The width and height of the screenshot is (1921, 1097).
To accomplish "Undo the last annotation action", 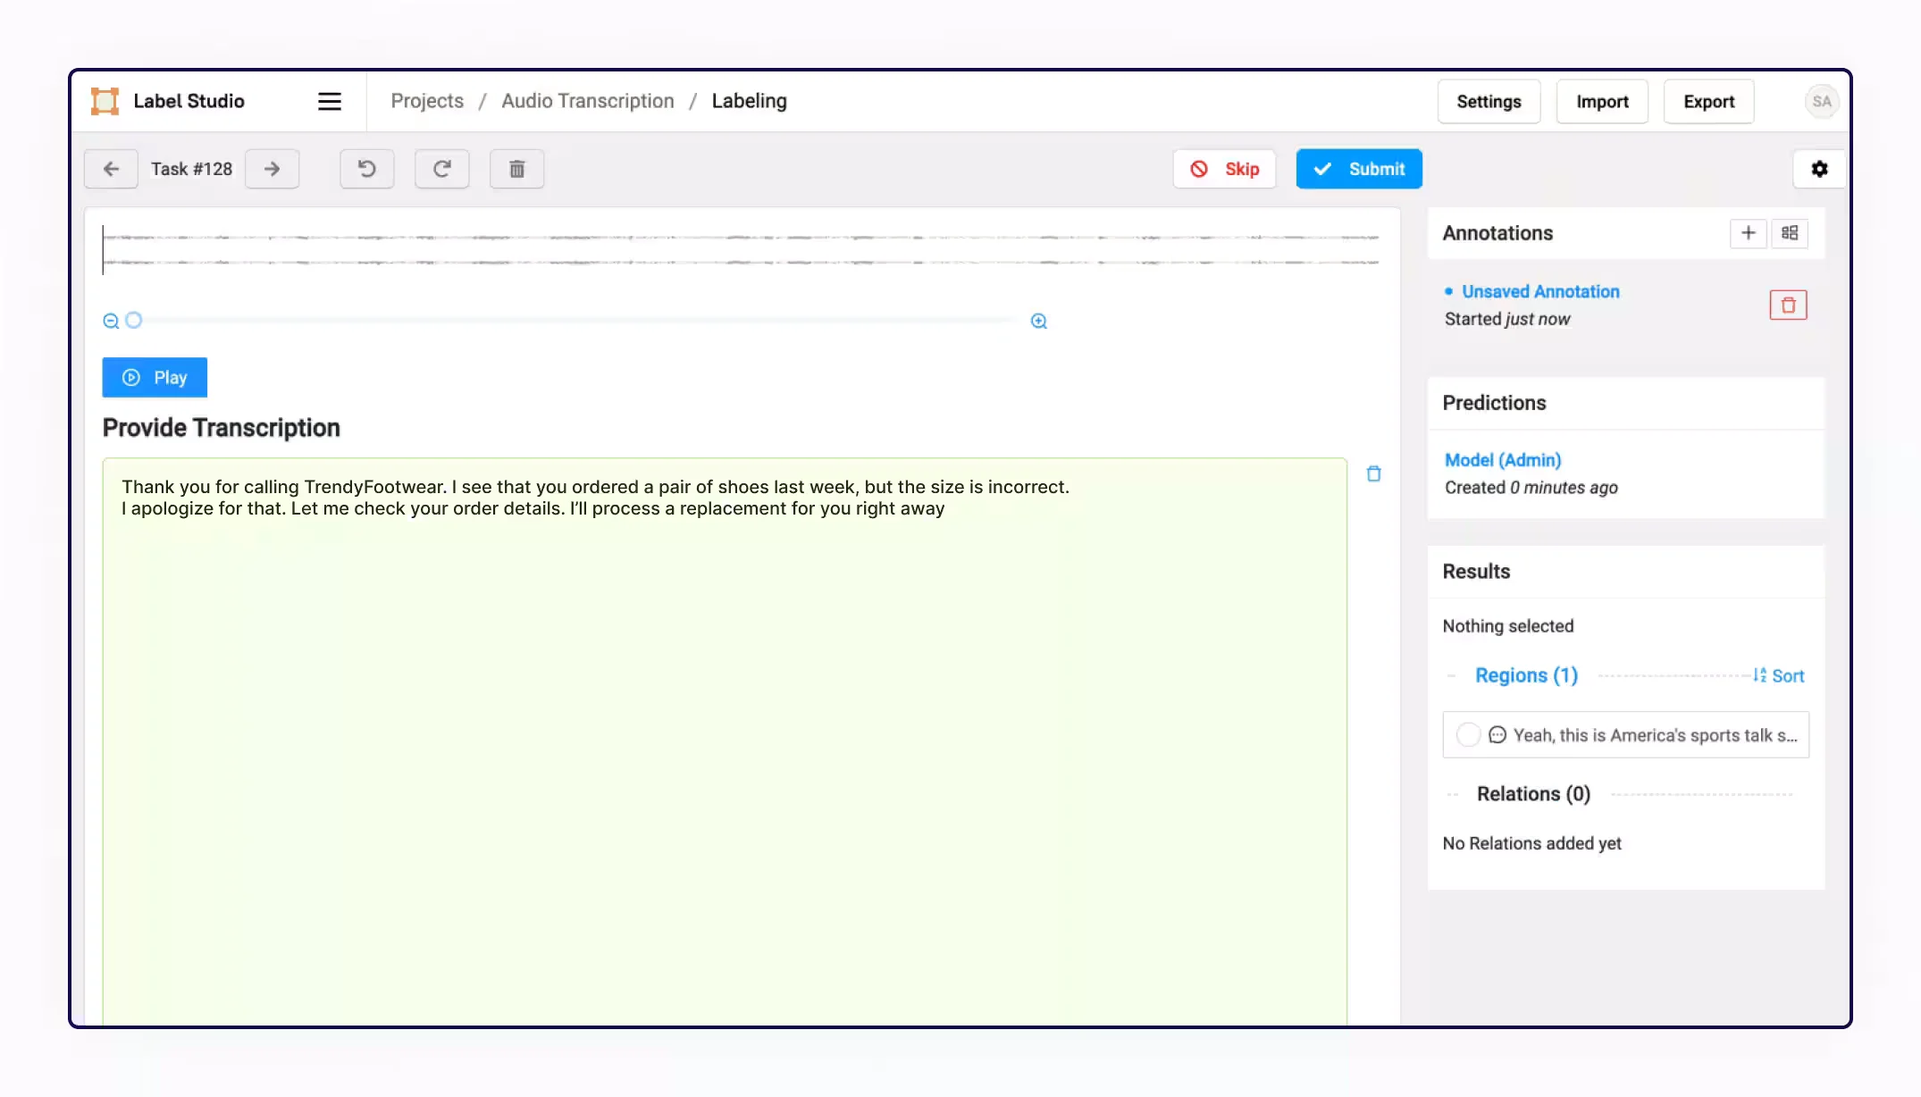I will tap(366, 169).
